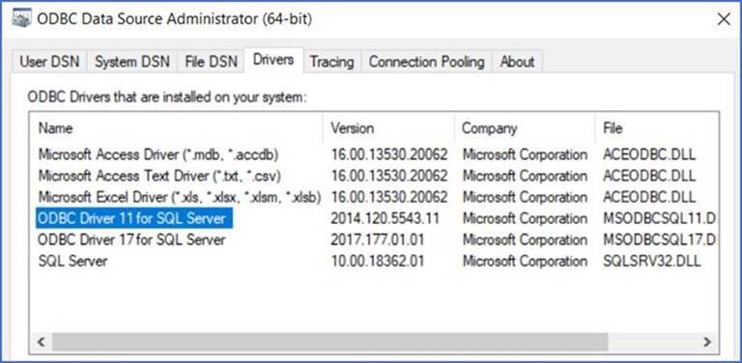Screen dimensions: 742x363
Task: Click the SQLSRV32.DLL file cell
Action: coord(652,261)
